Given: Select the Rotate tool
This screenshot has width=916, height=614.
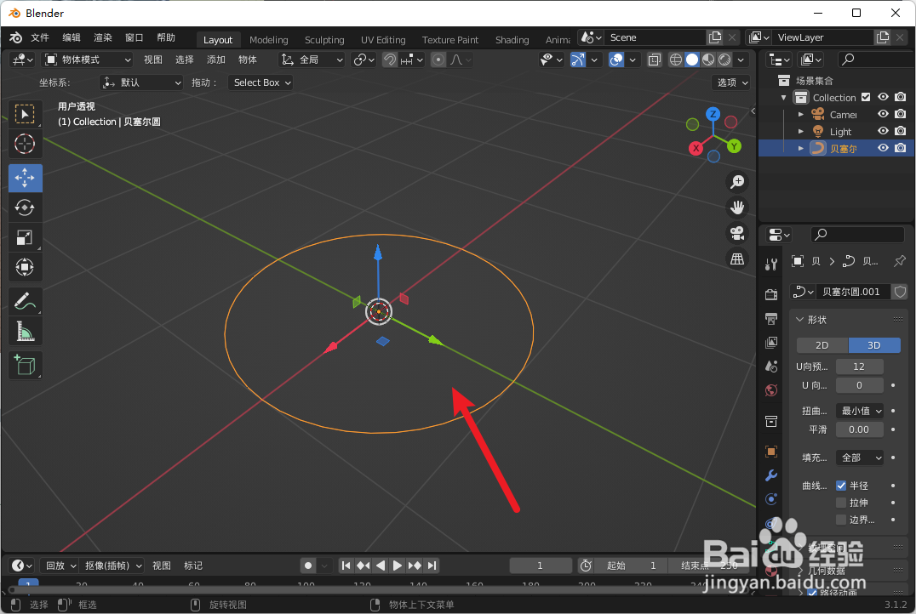Looking at the screenshot, I should tap(25, 208).
